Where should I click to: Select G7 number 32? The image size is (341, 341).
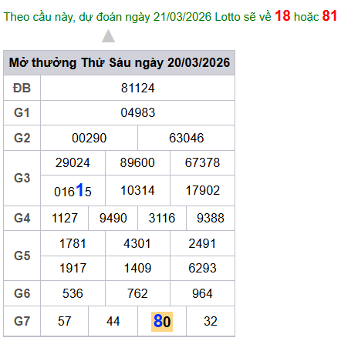coord(211,321)
